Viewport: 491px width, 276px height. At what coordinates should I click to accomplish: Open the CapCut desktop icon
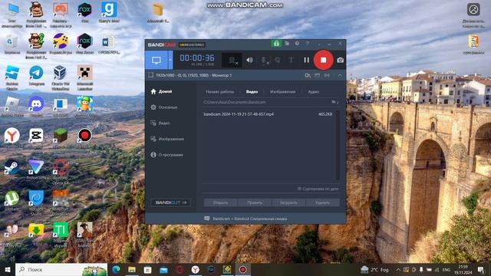(36, 138)
